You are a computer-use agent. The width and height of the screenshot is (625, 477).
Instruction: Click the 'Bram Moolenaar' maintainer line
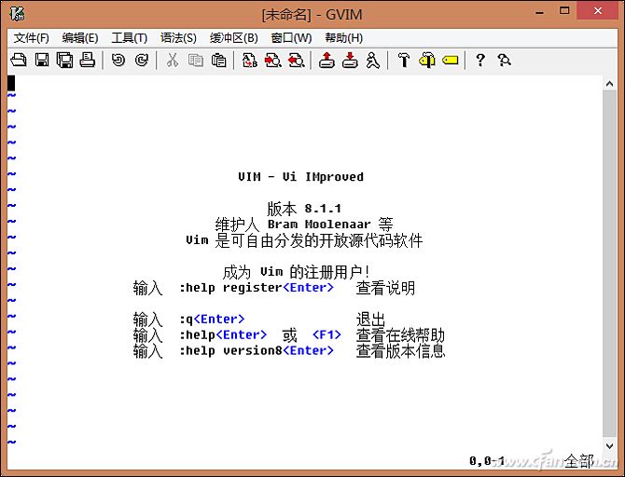coord(304,225)
